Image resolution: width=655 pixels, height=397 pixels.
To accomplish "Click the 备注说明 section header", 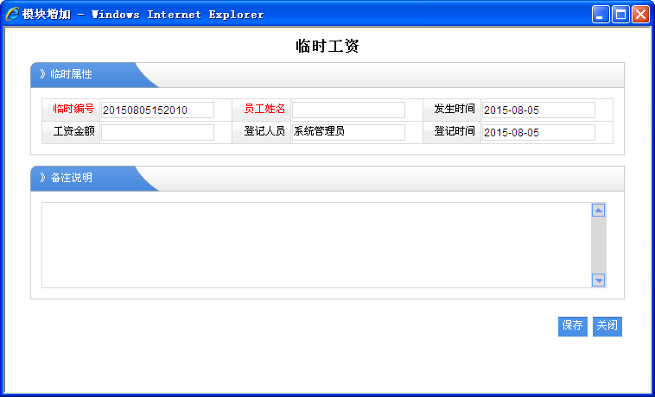I will pos(71,179).
